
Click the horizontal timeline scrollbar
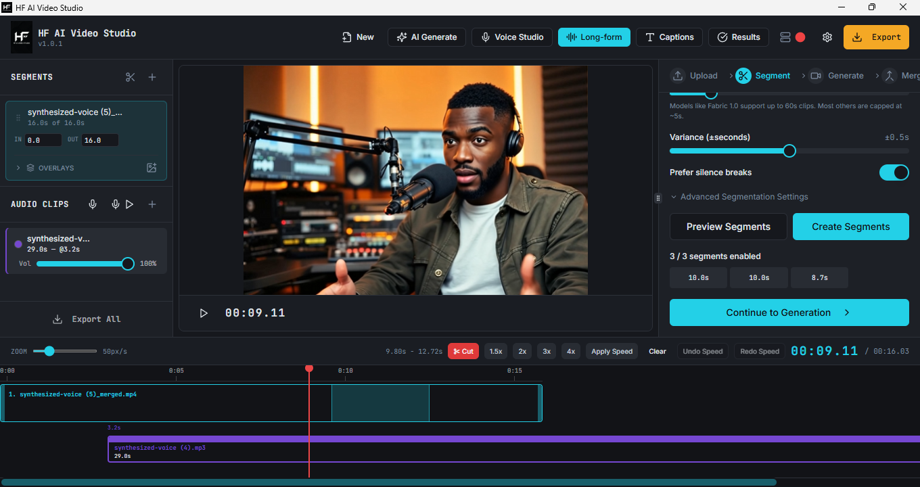[x=388, y=482]
